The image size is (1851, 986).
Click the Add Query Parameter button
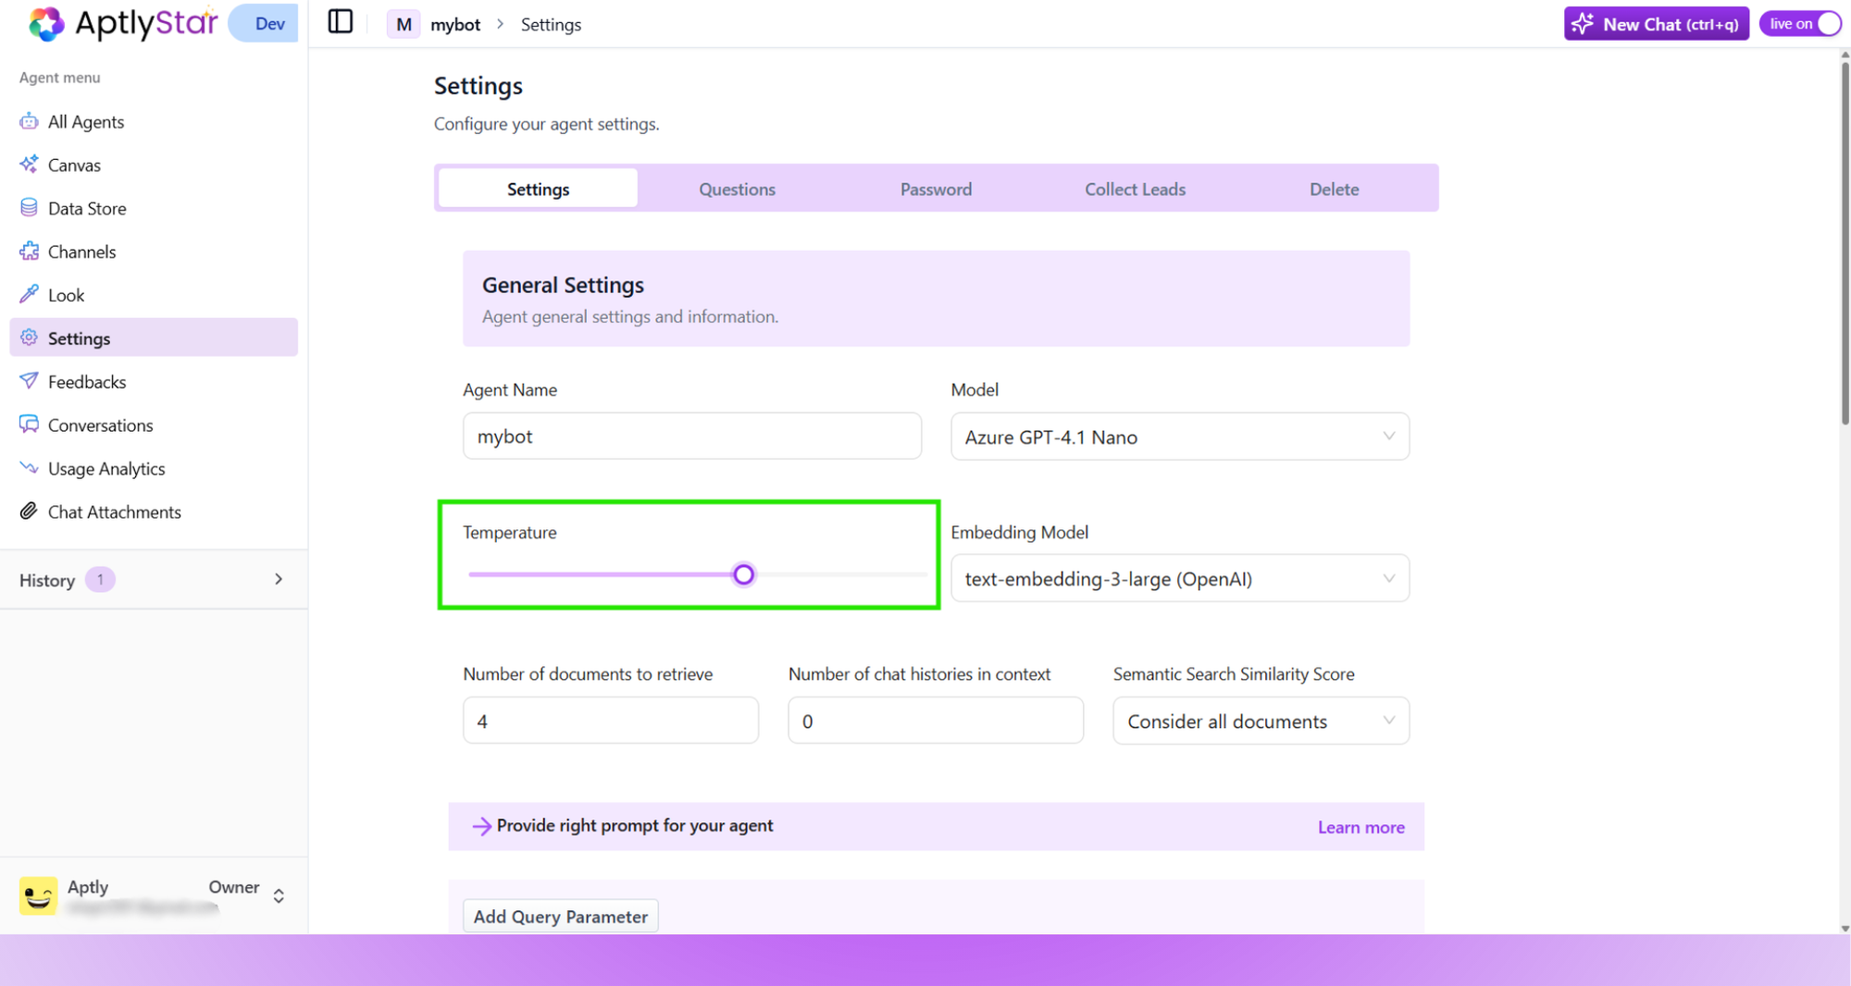pos(561,916)
